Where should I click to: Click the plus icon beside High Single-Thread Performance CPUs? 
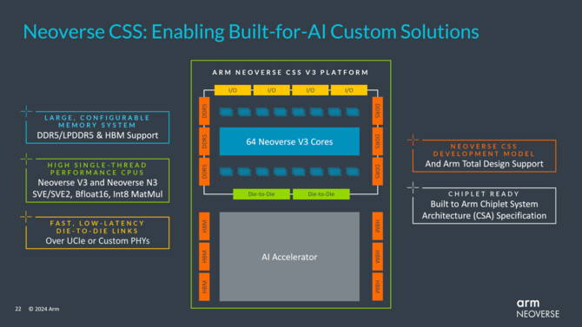(x=26, y=159)
